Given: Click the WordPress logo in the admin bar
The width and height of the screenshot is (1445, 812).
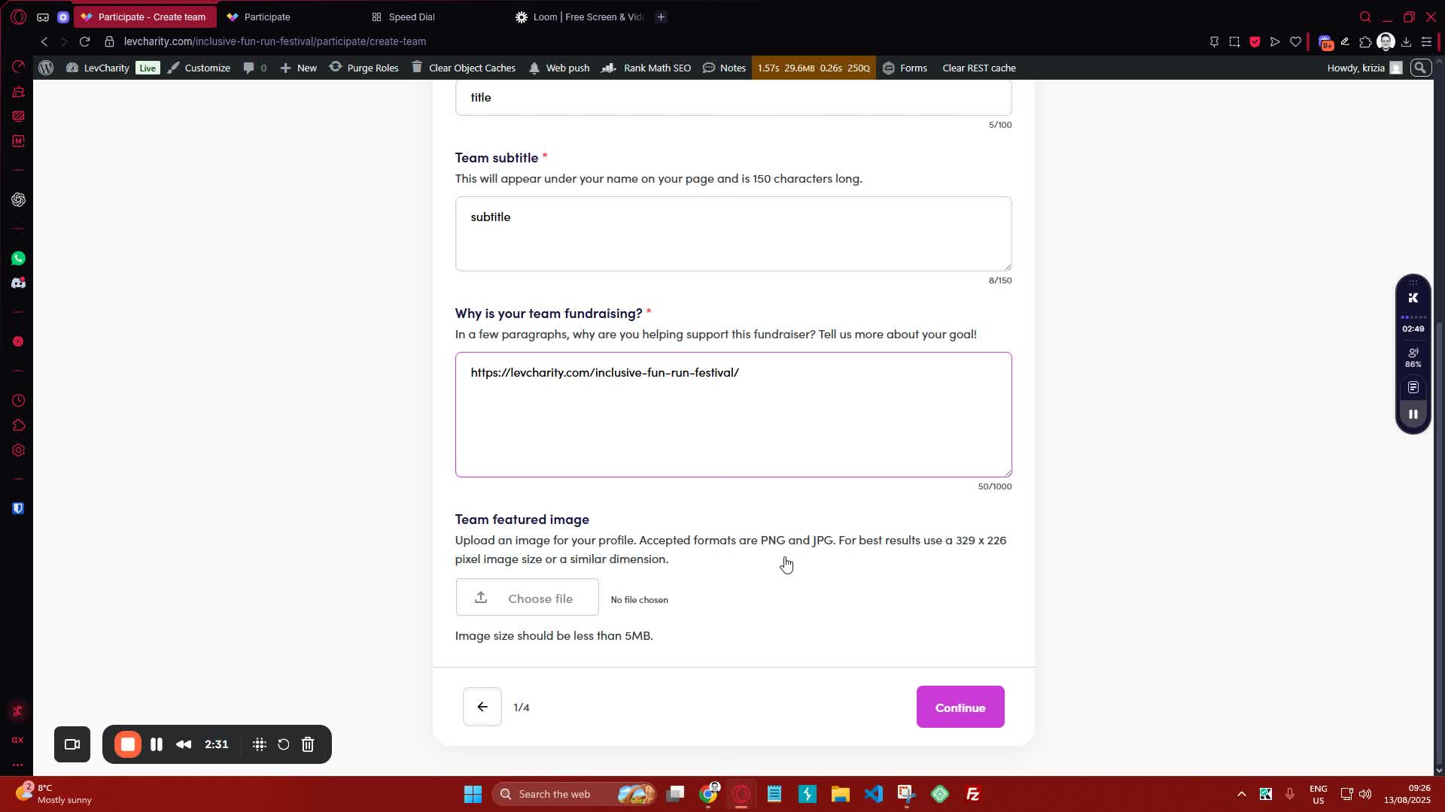Looking at the screenshot, I should (x=46, y=68).
